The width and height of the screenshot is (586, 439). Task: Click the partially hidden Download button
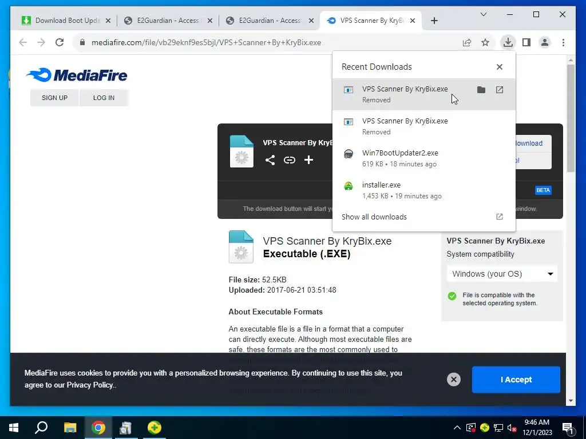tap(533, 143)
